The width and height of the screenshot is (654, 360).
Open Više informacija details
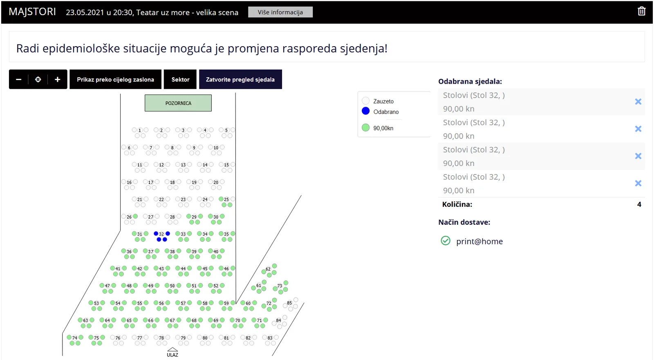[280, 12]
